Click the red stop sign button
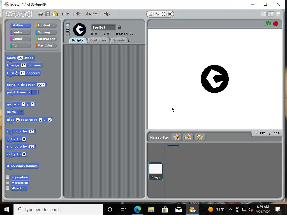Image resolution: width=287 pixels, height=215 pixels. [x=276, y=24]
